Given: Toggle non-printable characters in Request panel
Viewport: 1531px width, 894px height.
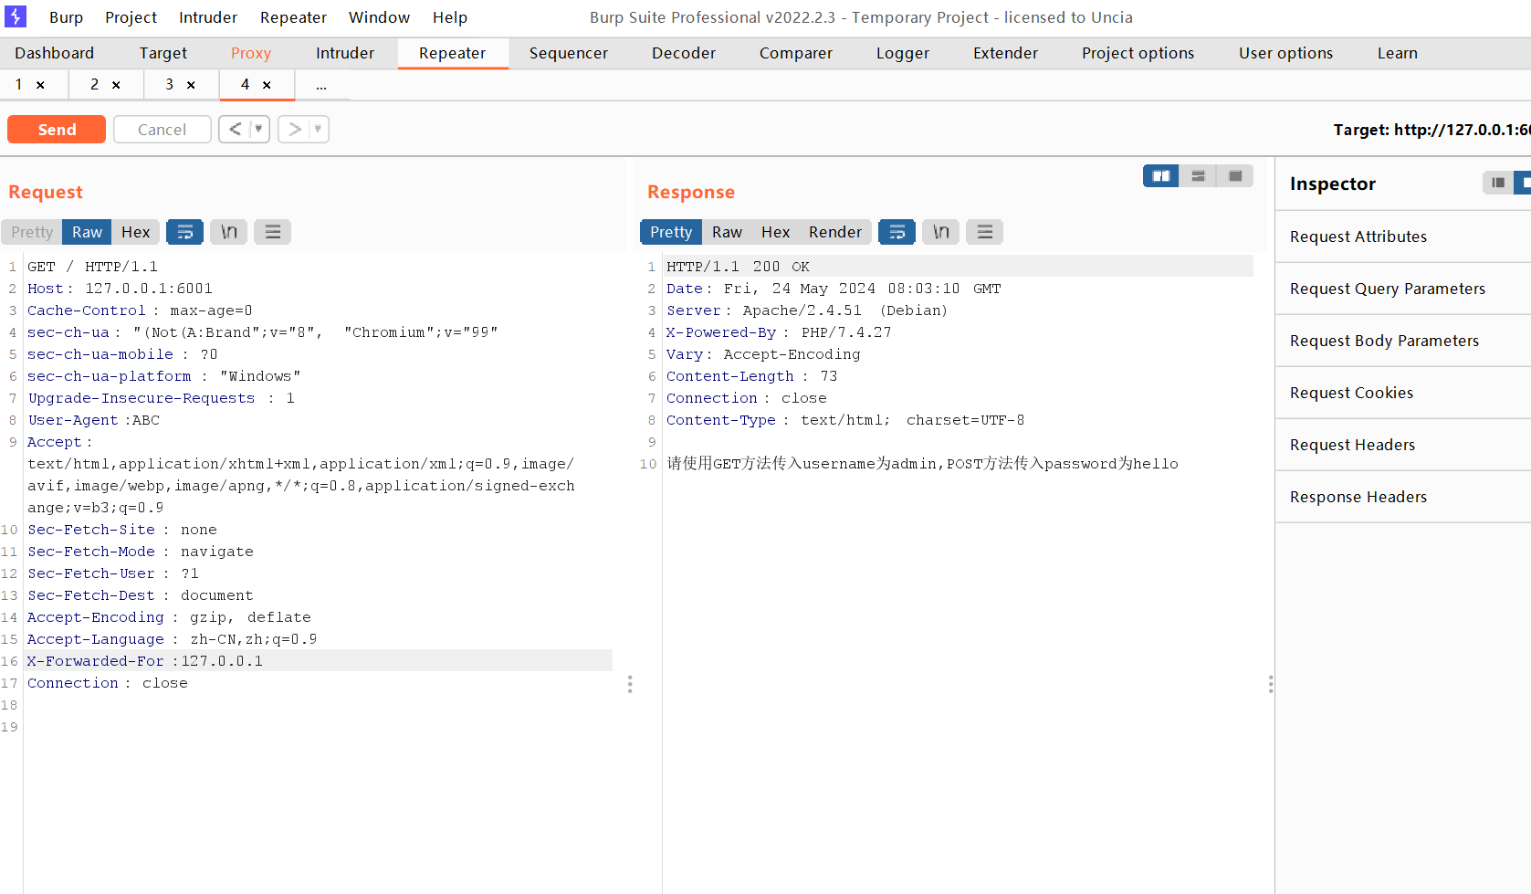Looking at the screenshot, I should pos(229,232).
